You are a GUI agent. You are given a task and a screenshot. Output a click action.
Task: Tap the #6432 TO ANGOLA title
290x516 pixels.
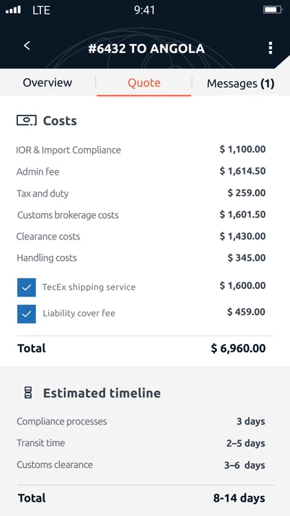(x=146, y=49)
